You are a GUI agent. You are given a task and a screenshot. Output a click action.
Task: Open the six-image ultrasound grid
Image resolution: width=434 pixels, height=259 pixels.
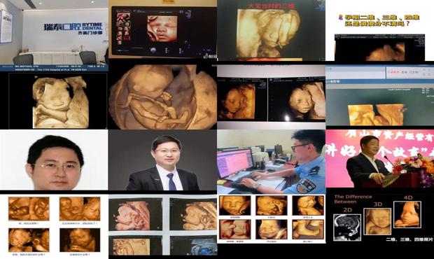(x=272, y=218)
